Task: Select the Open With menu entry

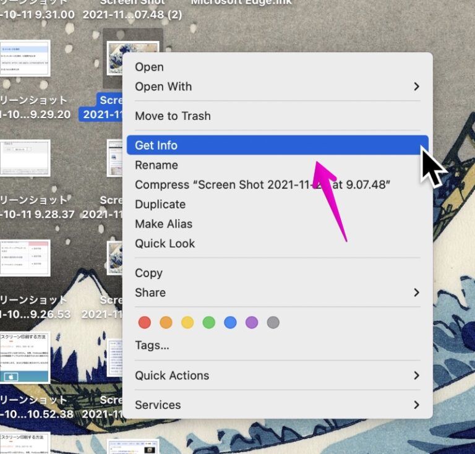Action: 277,87
